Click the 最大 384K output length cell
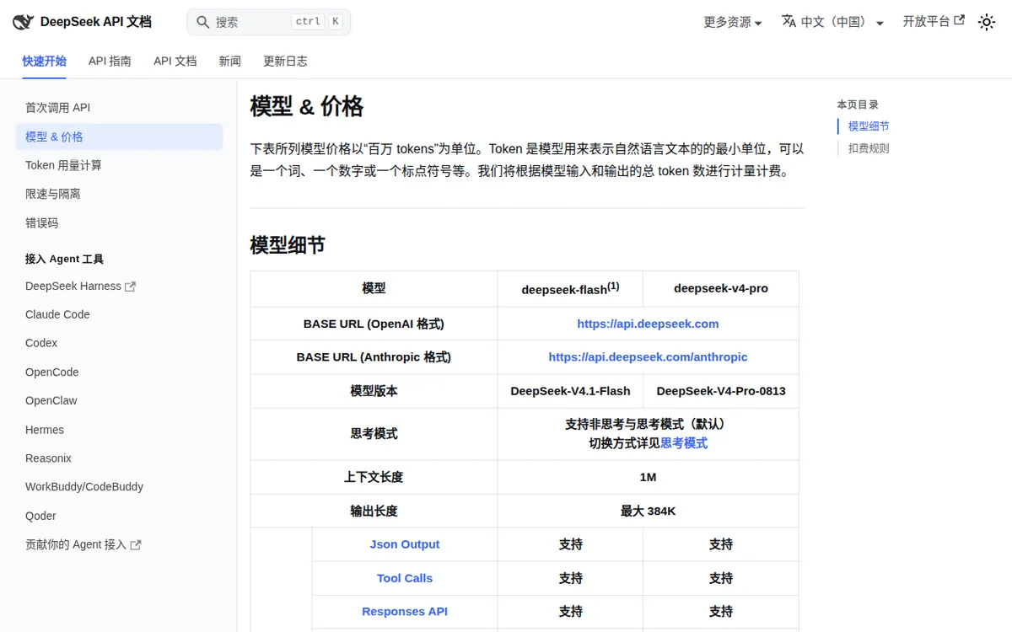The width and height of the screenshot is (1012, 632). [x=648, y=511]
